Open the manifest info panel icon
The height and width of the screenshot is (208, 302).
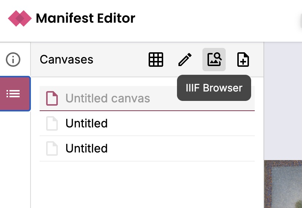pos(13,60)
